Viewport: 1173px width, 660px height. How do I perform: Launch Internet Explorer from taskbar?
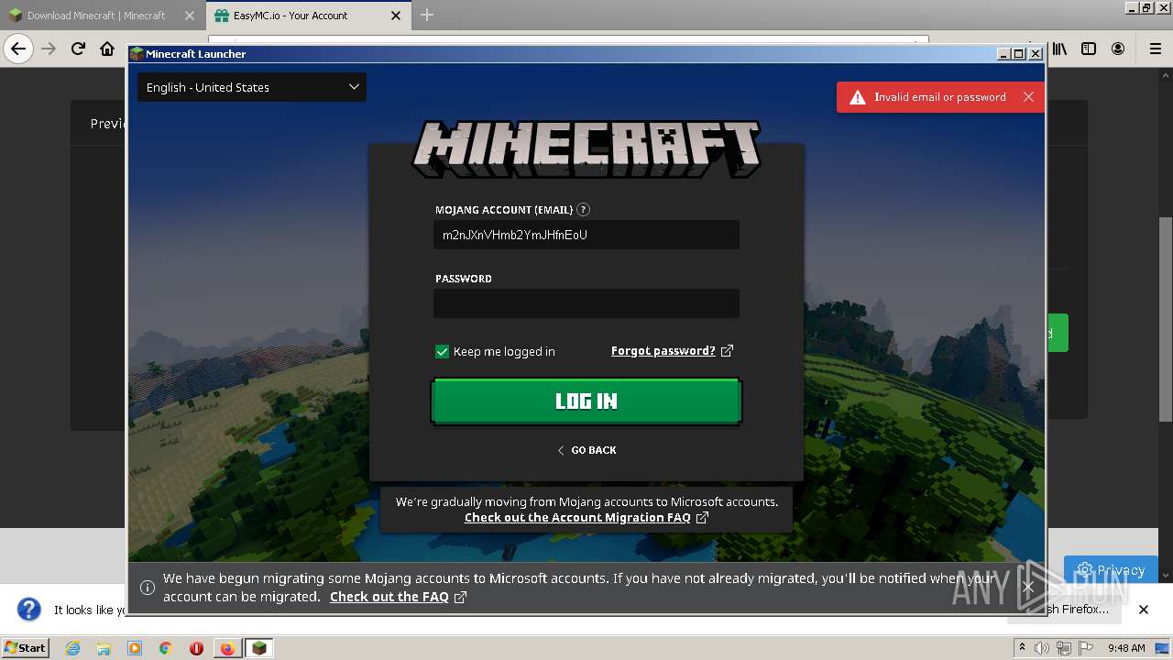(72, 648)
